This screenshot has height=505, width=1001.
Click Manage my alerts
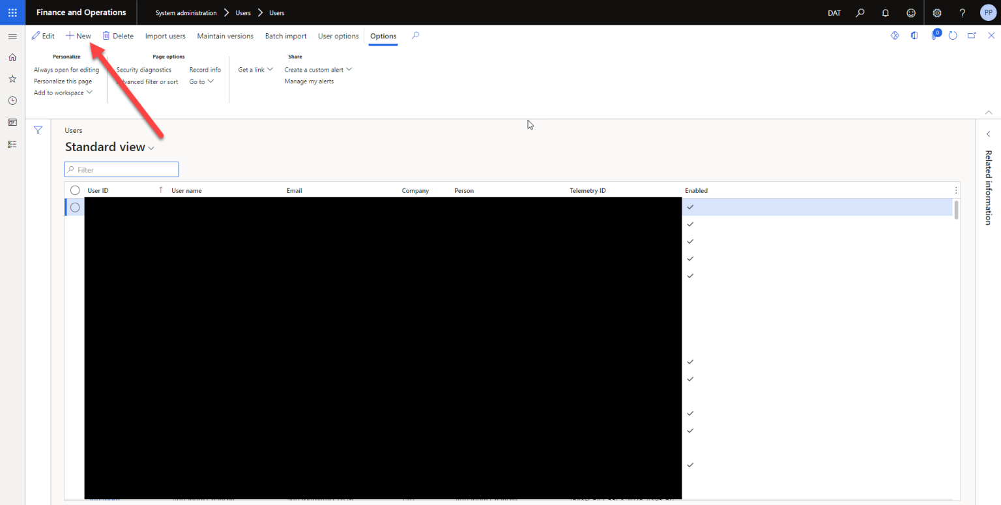[309, 81]
